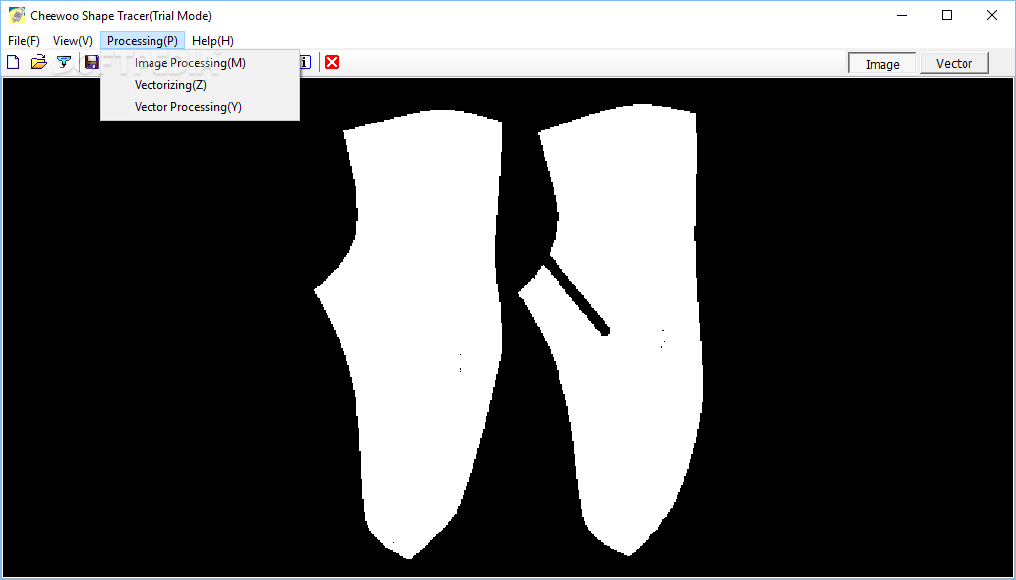Click the Cheewoo app icon in title bar
Image resolution: width=1016 pixels, height=580 pixels.
tap(16, 15)
